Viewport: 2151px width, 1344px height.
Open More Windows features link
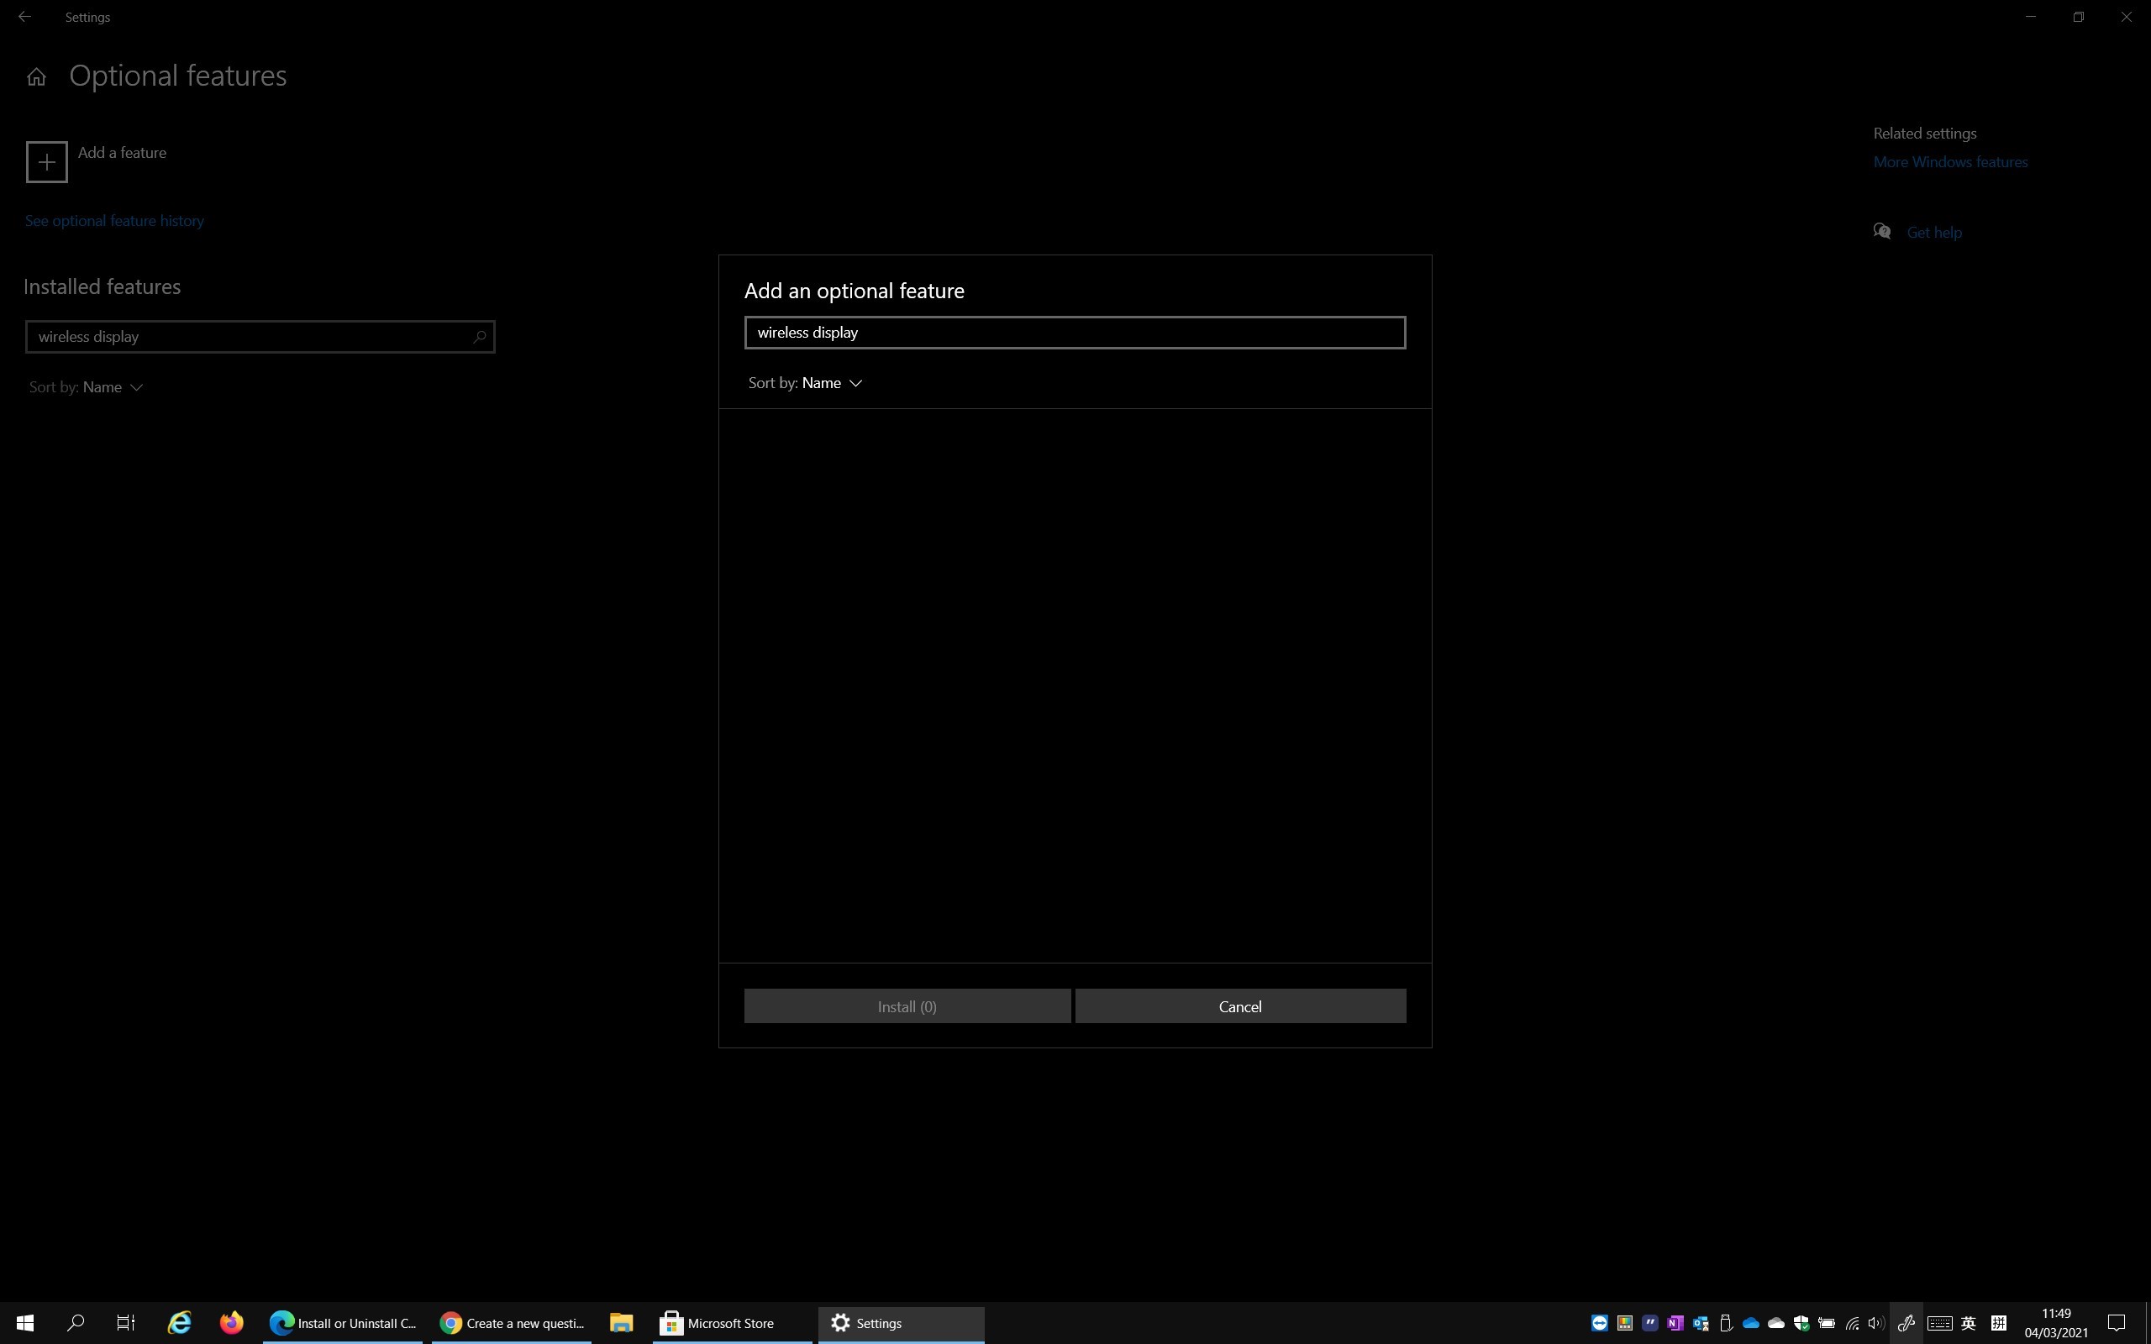click(1950, 162)
